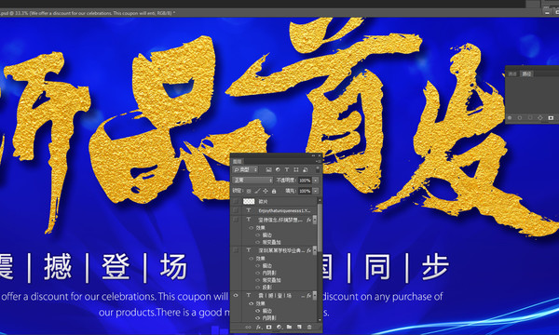This screenshot has height=335, width=559.
Task: Select the Enjoythatuniqueness layer name
Action: point(284,210)
